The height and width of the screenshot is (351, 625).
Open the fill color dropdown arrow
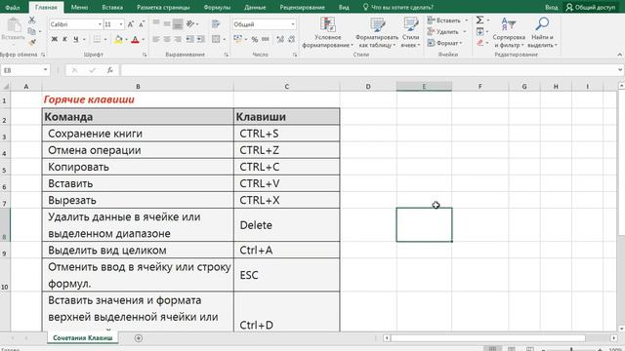tap(126, 39)
